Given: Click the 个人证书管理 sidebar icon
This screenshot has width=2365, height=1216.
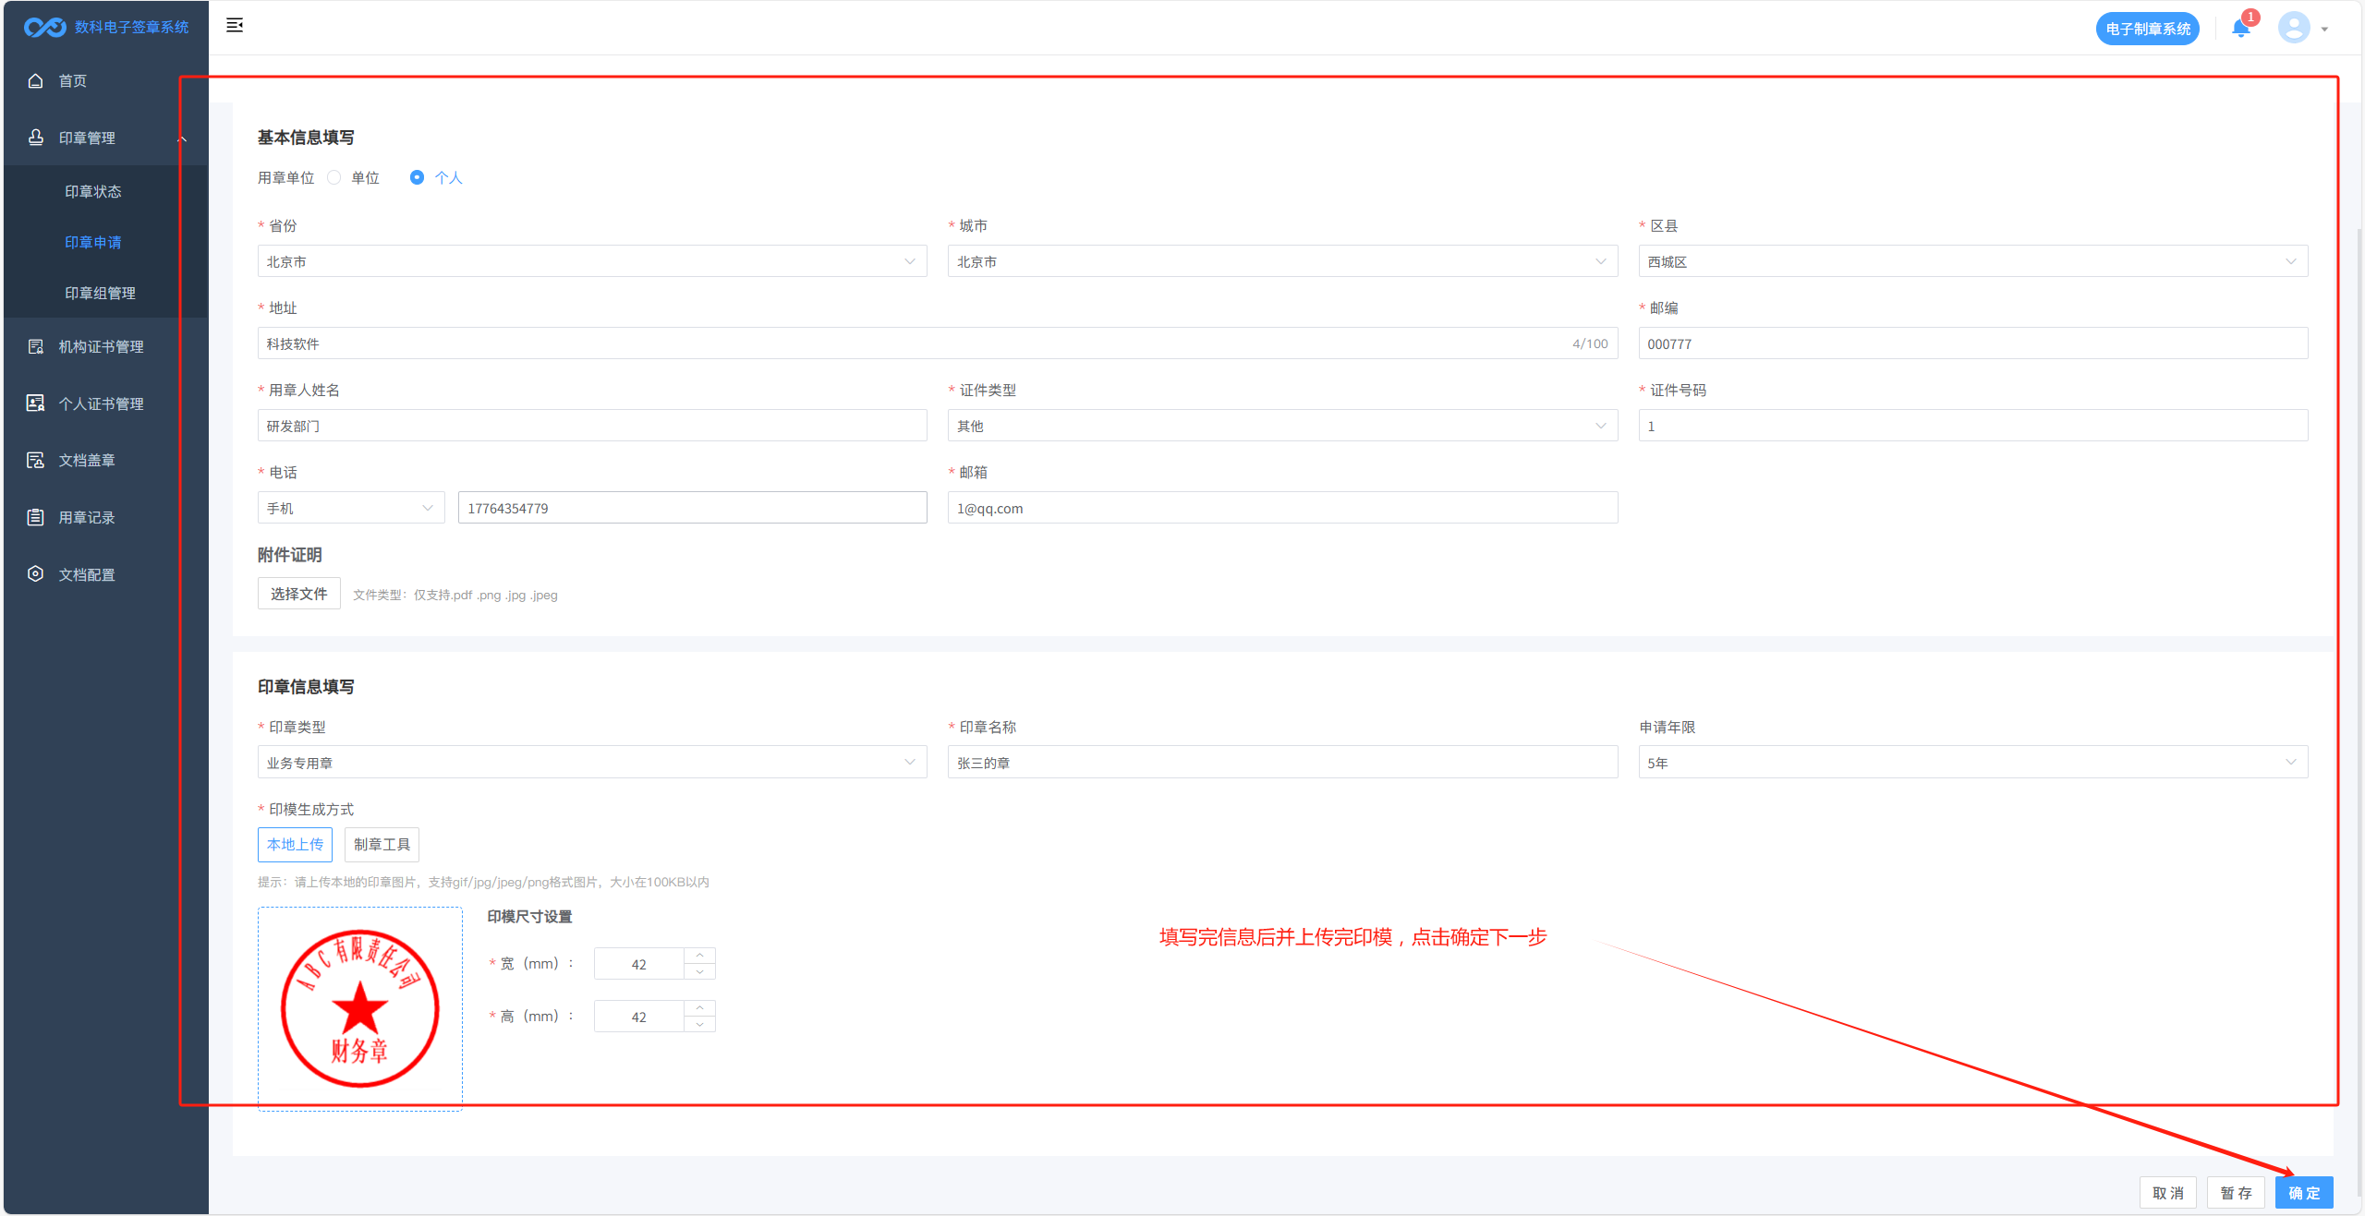Looking at the screenshot, I should point(36,403).
